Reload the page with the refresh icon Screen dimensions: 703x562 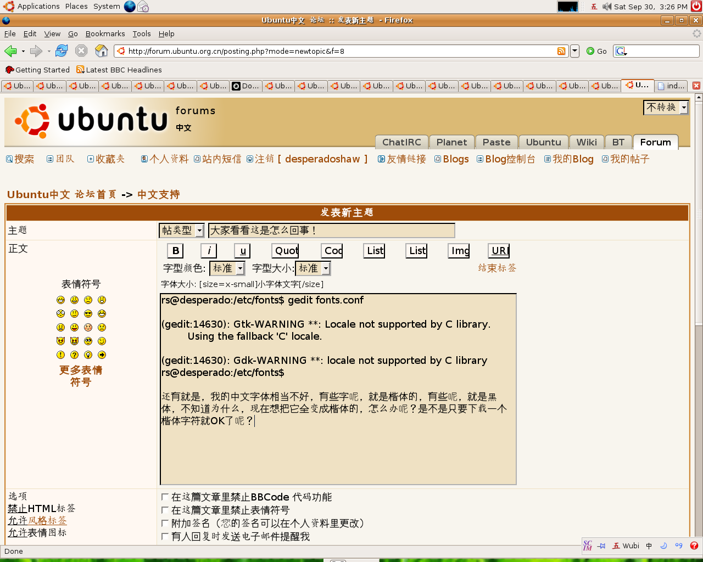[62, 50]
